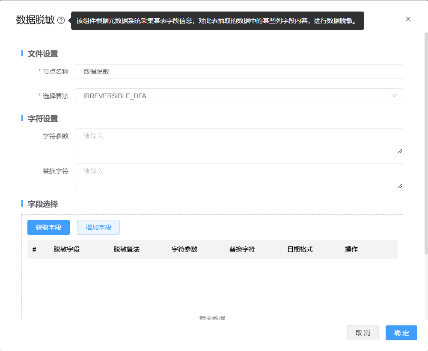Click the 操作 column header
The height and width of the screenshot is (351, 428).
(351, 249)
